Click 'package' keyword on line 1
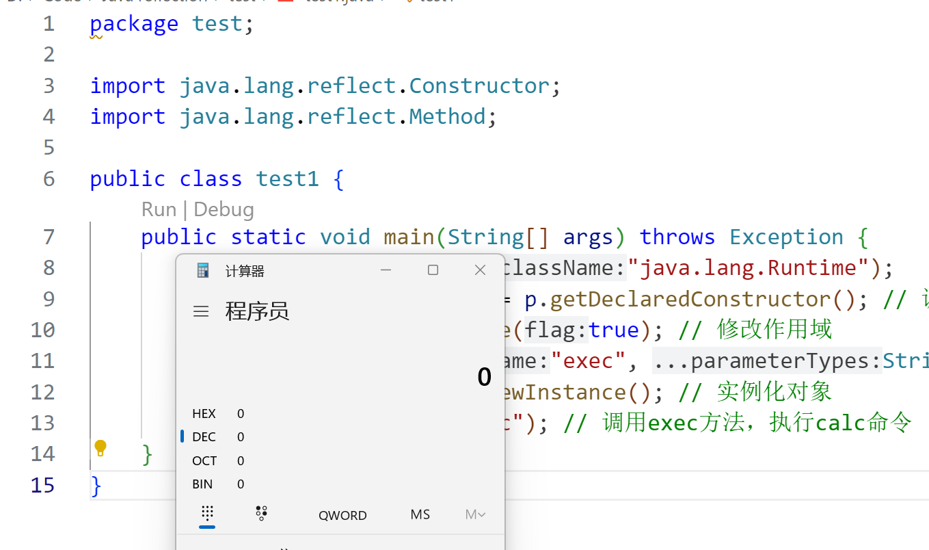The width and height of the screenshot is (929, 550). [134, 25]
